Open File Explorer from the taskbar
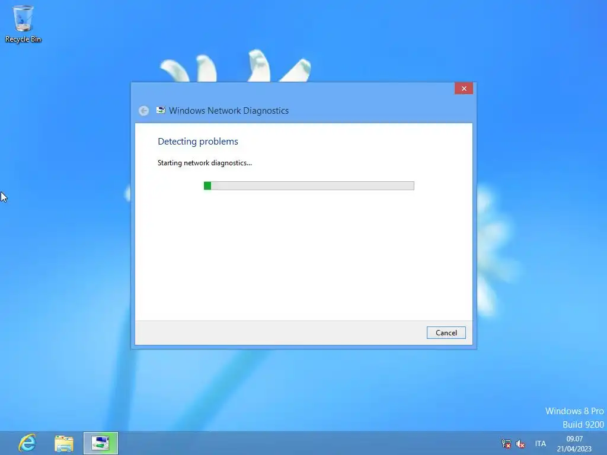Viewport: 607px width, 455px height. click(x=64, y=443)
